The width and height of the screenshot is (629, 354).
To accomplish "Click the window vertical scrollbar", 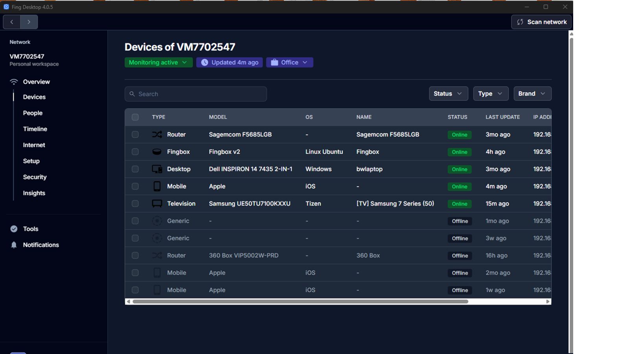I will click(x=571, y=195).
